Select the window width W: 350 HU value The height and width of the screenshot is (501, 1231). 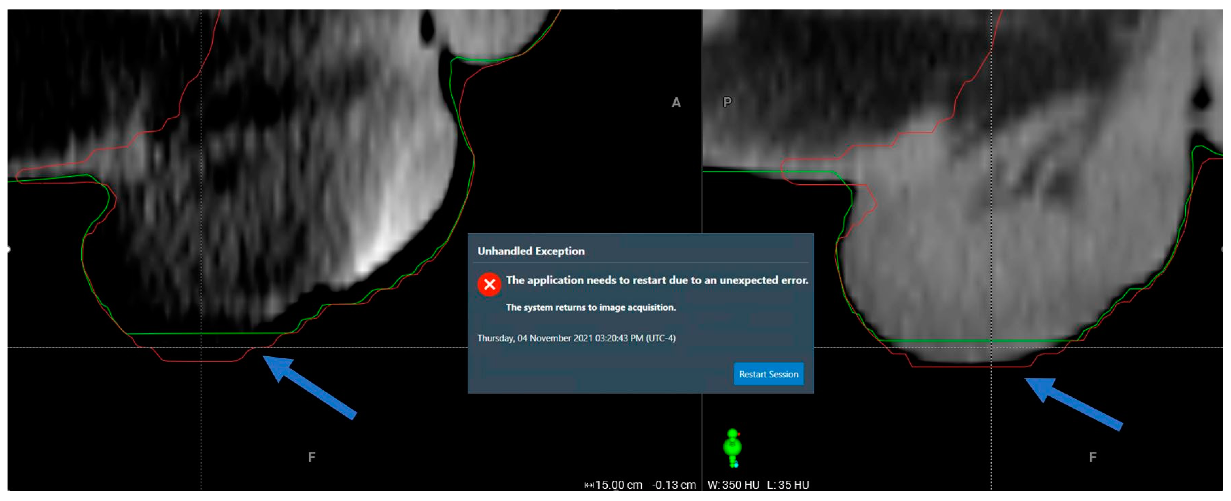733,485
